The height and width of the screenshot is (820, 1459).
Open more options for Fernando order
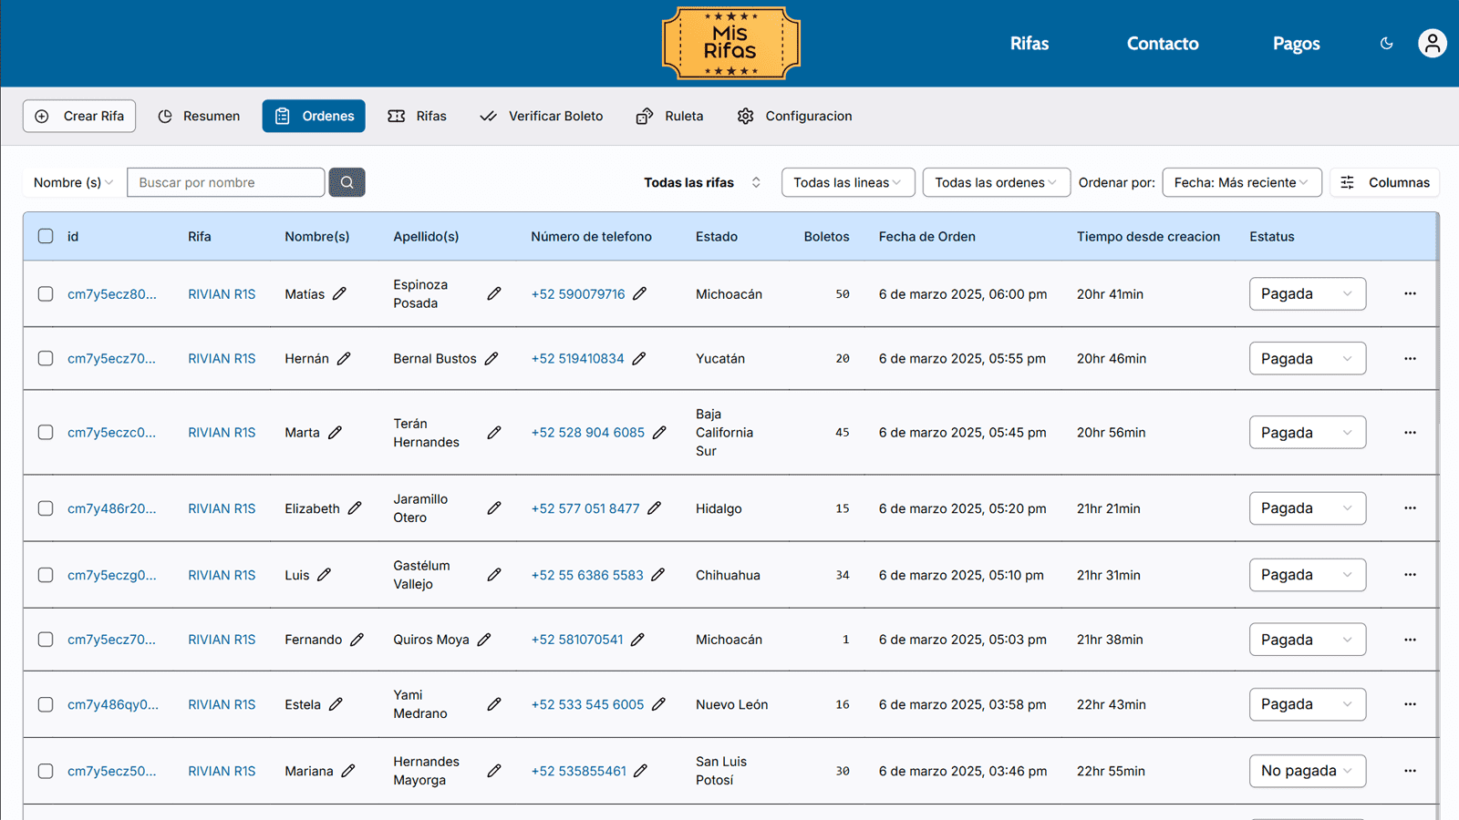[1410, 639]
